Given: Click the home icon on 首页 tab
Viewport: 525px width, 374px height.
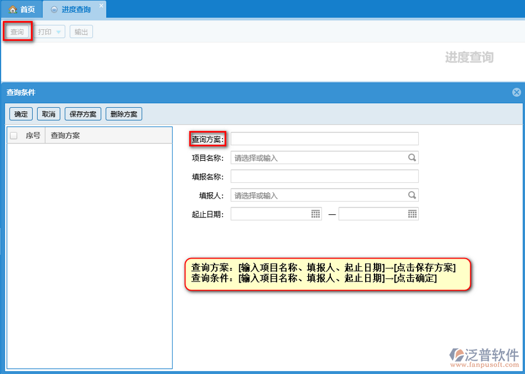Looking at the screenshot, I should click(12, 10).
